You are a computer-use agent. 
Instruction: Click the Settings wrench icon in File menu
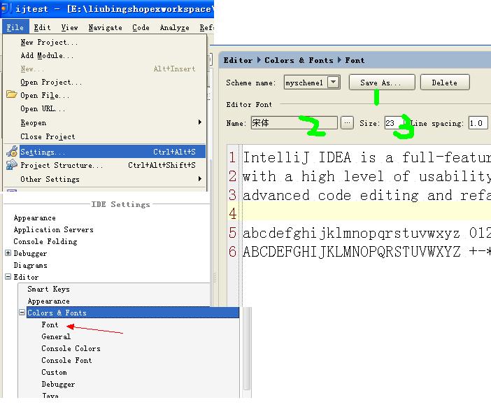tap(11, 152)
